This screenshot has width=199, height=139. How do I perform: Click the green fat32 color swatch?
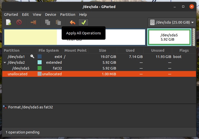[40, 68]
